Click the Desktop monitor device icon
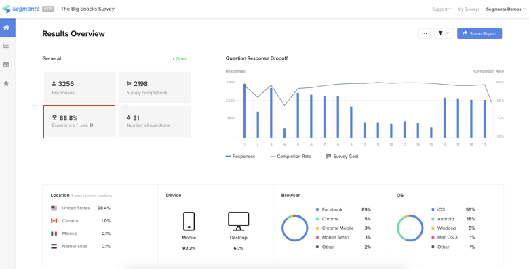The width and height of the screenshot is (529, 269). pos(239,222)
